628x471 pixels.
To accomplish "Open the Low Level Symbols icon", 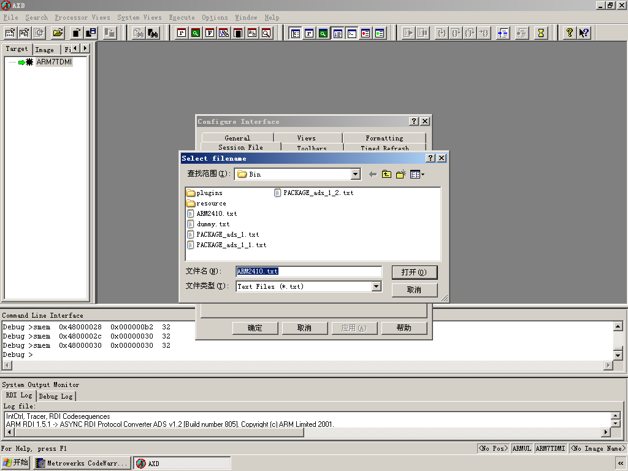I will tap(252, 33).
